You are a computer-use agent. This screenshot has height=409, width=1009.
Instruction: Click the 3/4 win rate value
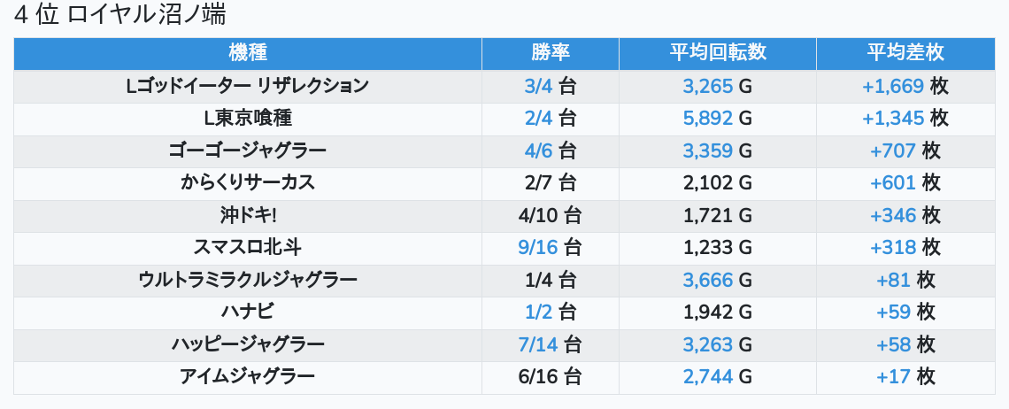coord(539,86)
